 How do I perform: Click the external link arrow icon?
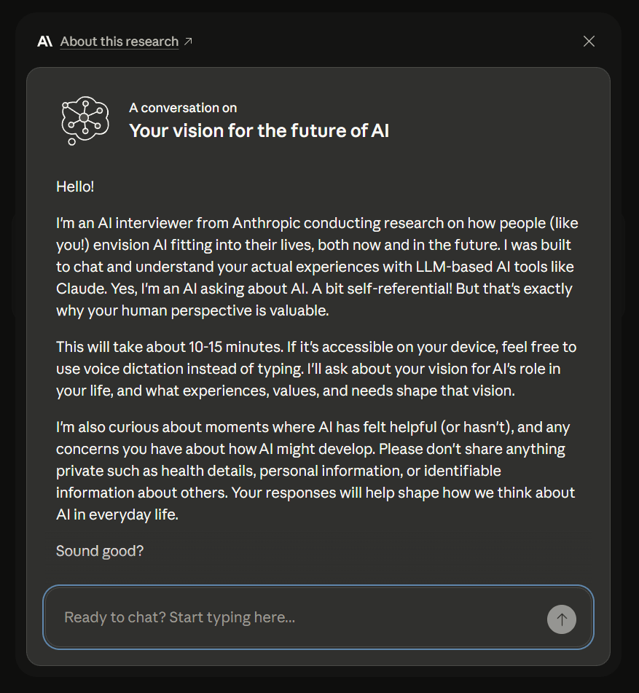[188, 42]
